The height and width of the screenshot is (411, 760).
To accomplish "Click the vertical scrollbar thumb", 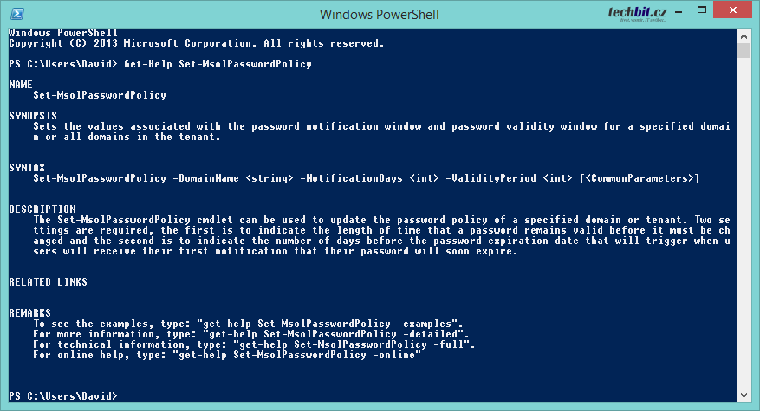I will pos(744,51).
